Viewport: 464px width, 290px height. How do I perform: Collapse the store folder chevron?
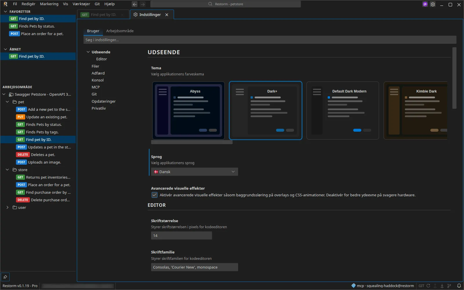pyautogui.click(x=8, y=170)
